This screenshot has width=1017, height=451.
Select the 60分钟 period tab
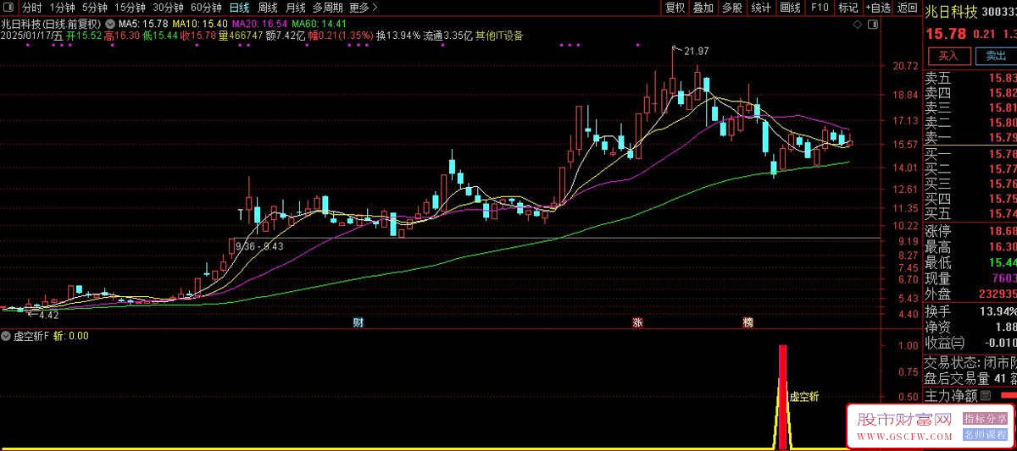(x=205, y=8)
